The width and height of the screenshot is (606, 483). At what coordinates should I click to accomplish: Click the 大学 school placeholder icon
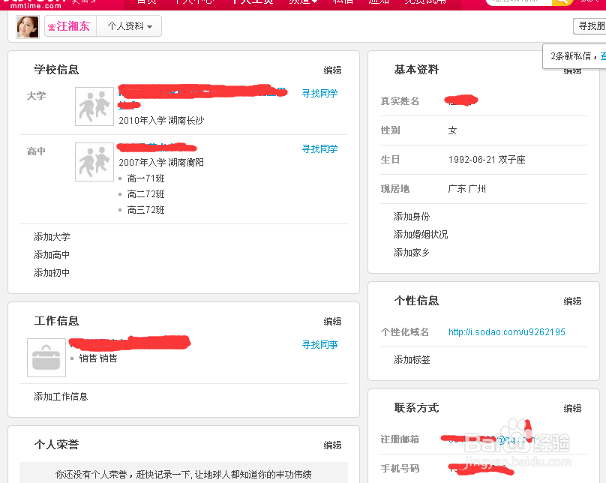[94, 106]
